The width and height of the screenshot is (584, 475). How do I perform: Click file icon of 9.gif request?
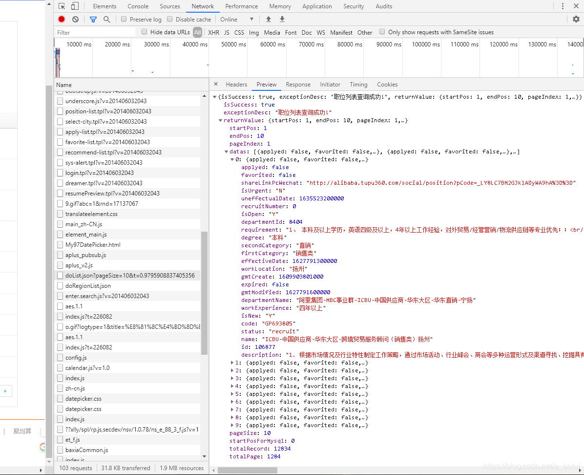[60, 204]
